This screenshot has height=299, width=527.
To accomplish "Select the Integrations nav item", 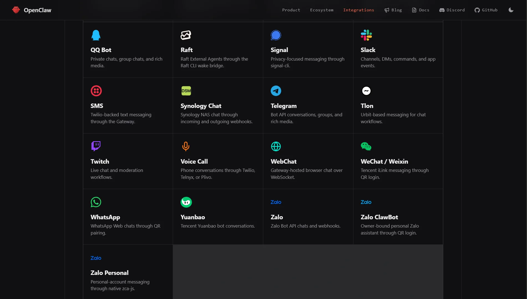I will coord(359,10).
